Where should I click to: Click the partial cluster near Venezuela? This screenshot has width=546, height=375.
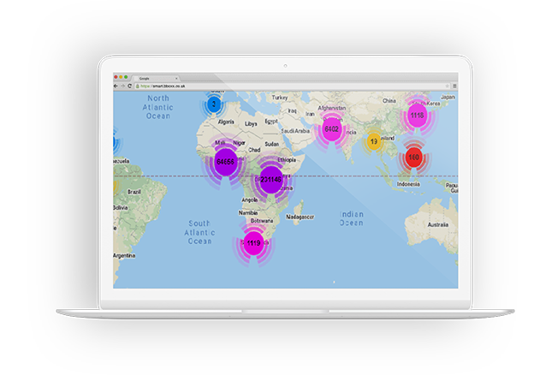(x=116, y=142)
